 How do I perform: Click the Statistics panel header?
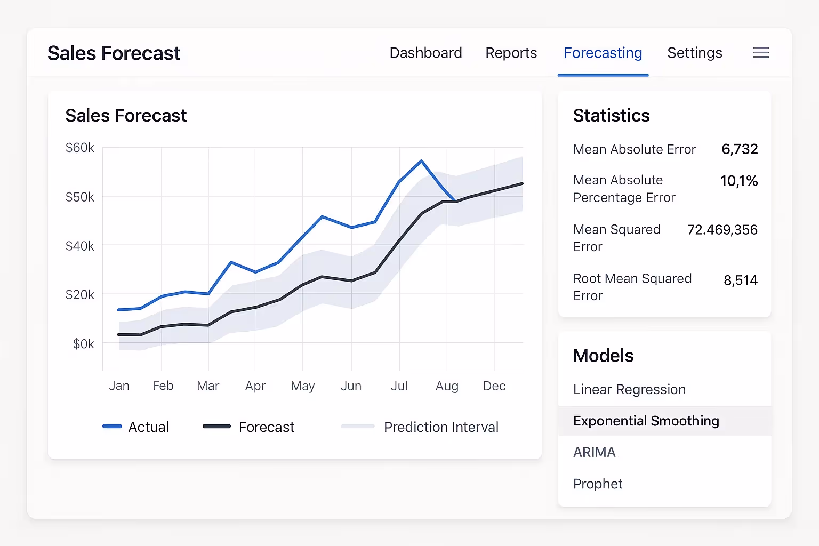(611, 115)
